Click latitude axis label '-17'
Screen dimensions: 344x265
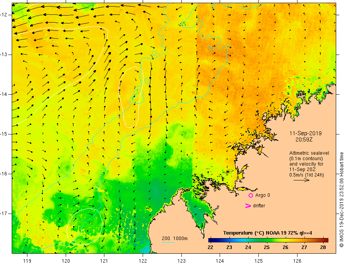4,214
